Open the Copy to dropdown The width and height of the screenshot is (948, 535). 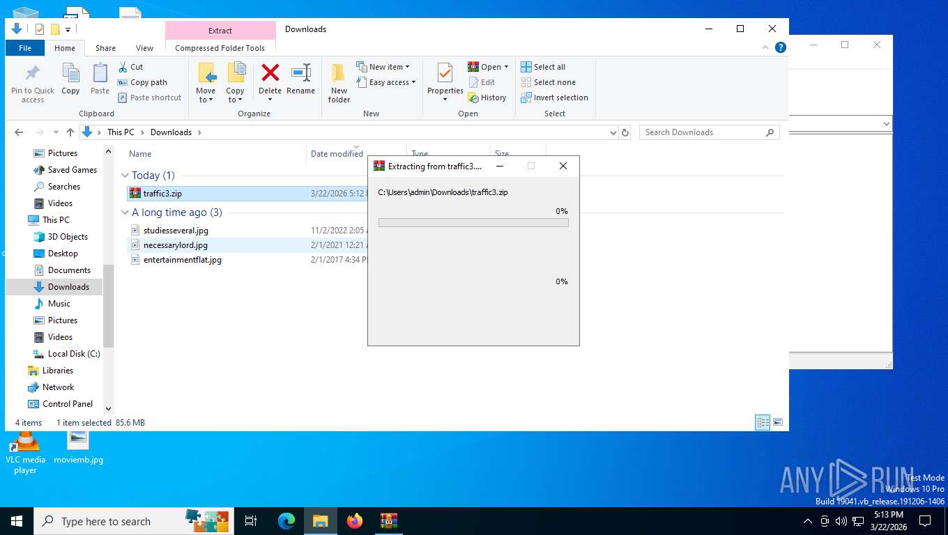pyautogui.click(x=235, y=95)
